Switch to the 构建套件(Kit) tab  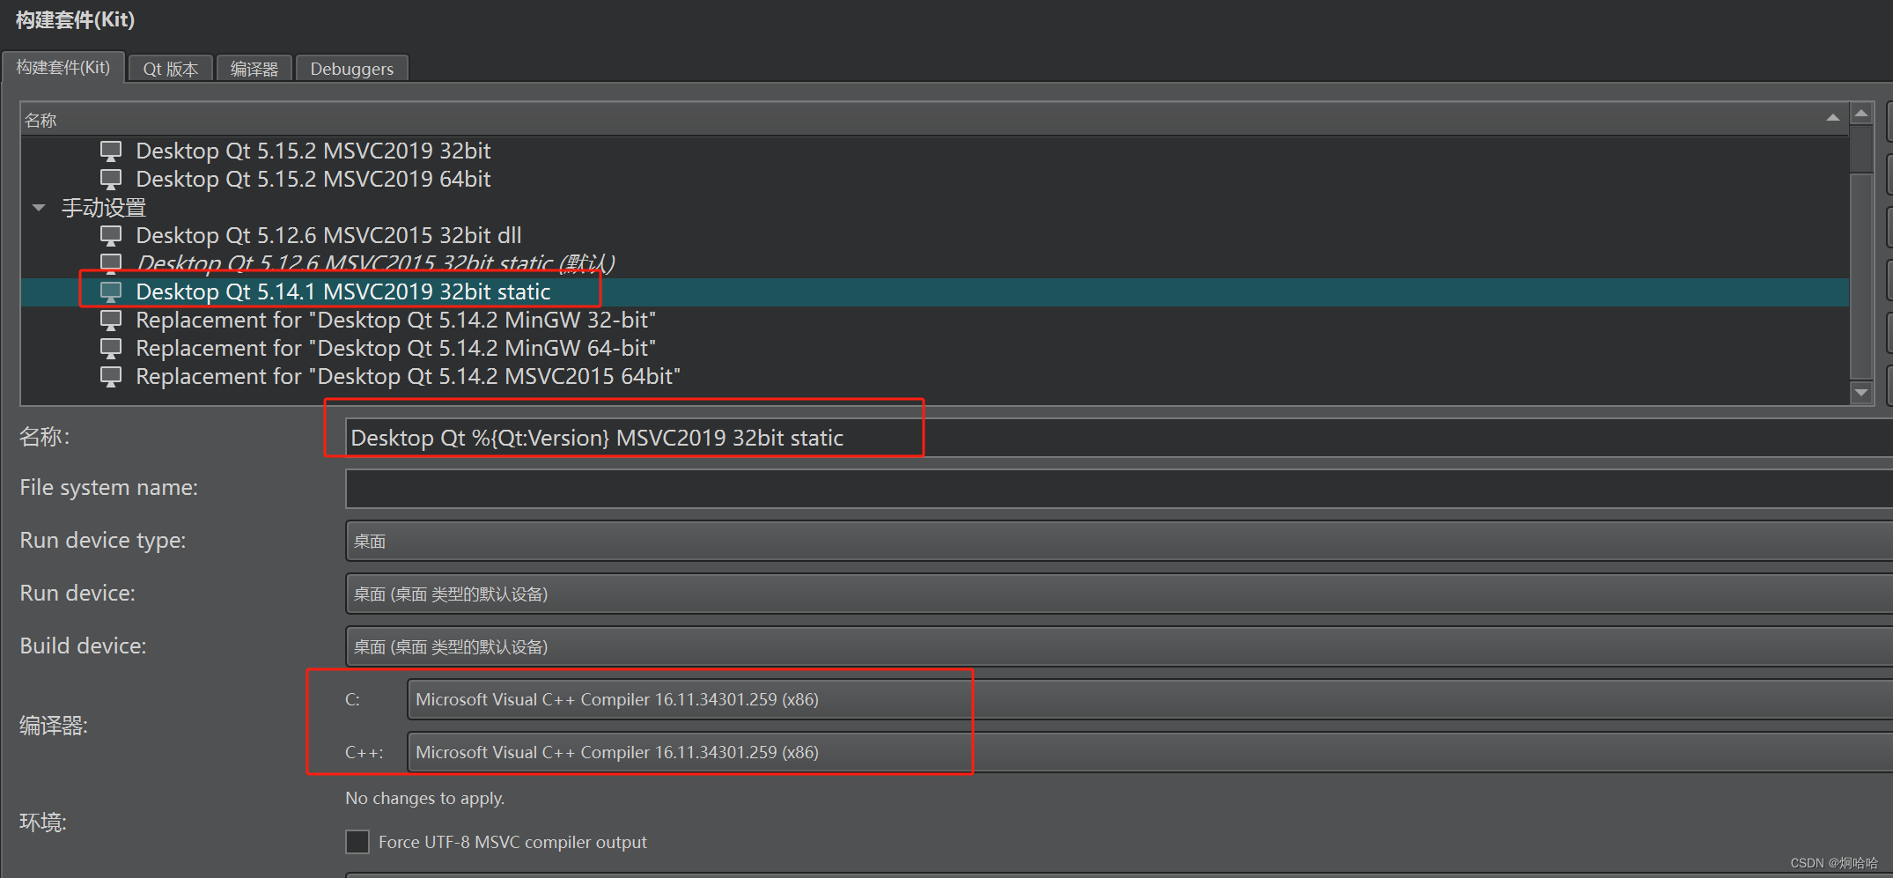63,68
